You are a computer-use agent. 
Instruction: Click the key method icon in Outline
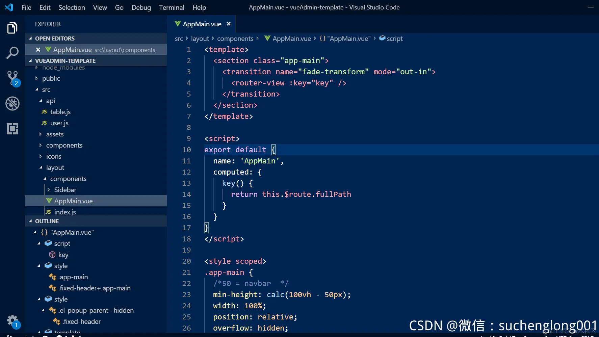pyautogui.click(x=52, y=254)
